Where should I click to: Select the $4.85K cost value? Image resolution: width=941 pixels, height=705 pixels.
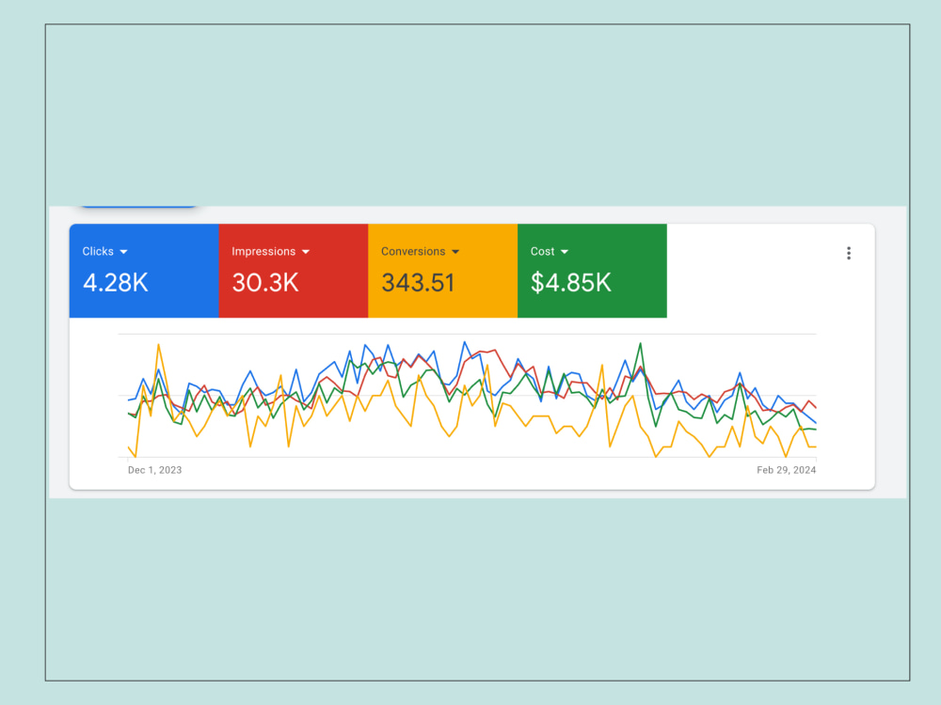pos(571,282)
